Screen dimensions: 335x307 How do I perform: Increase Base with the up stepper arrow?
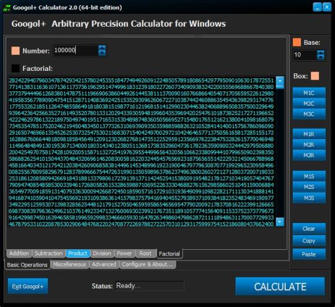[321, 53]
